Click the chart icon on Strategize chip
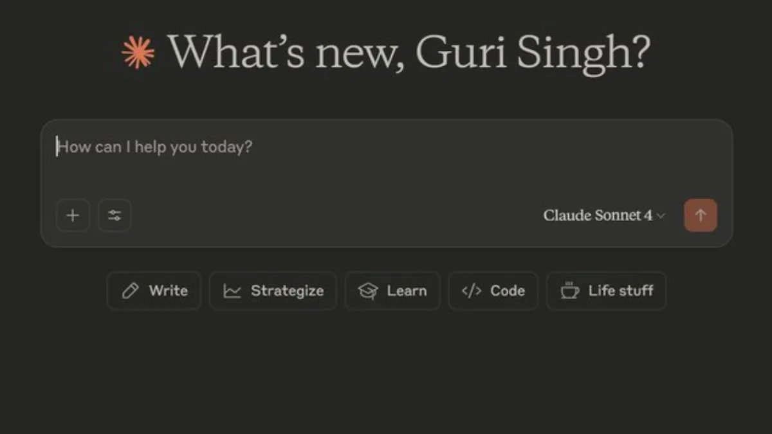 tap(232, 291)
